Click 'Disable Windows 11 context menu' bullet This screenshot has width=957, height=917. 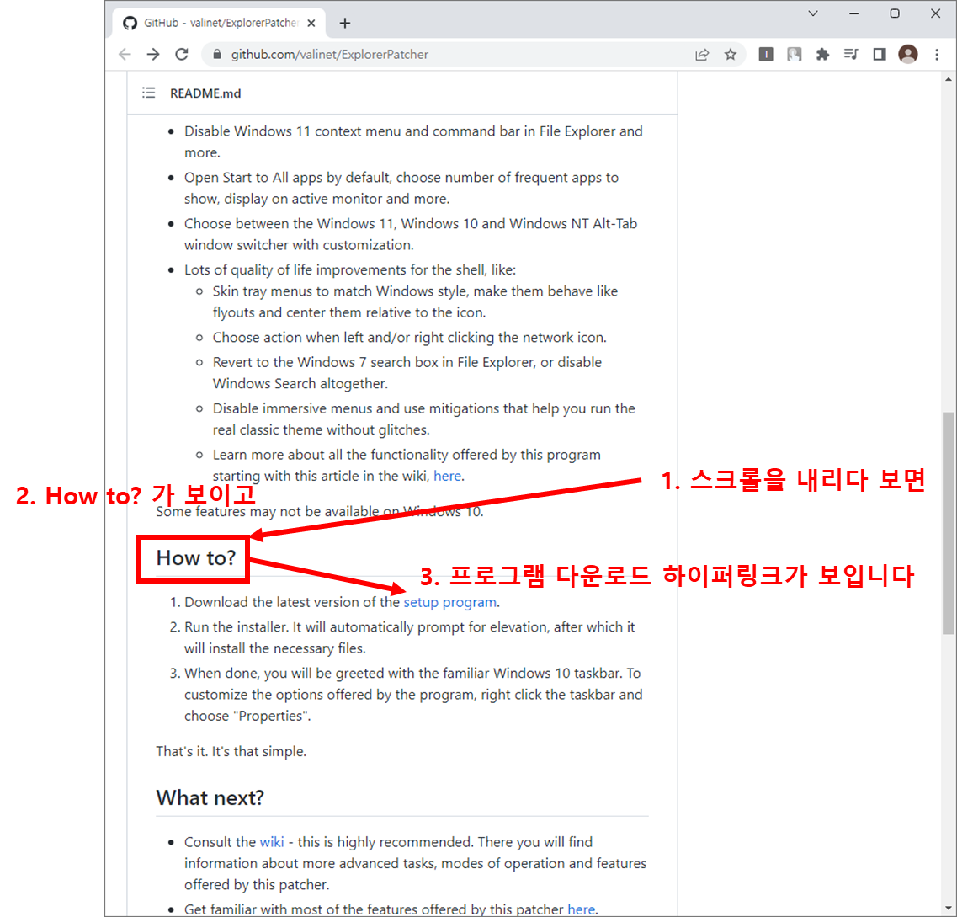(413, 141)
